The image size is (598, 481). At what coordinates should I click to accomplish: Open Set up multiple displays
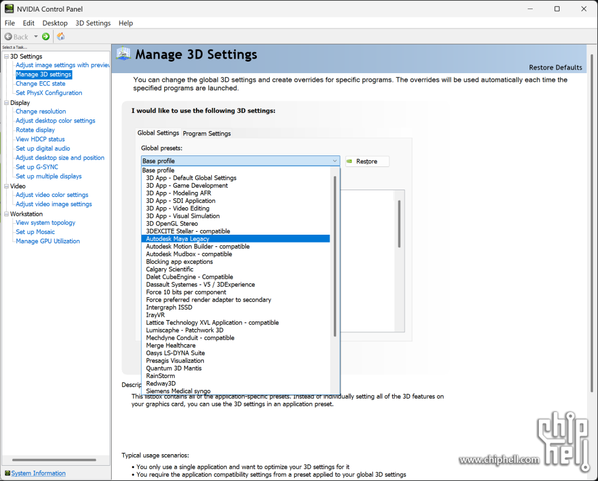48,176
